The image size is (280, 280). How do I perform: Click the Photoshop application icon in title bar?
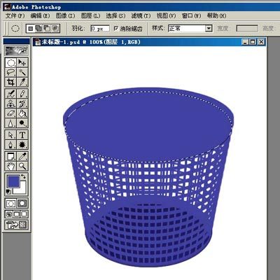coord(7,7)
